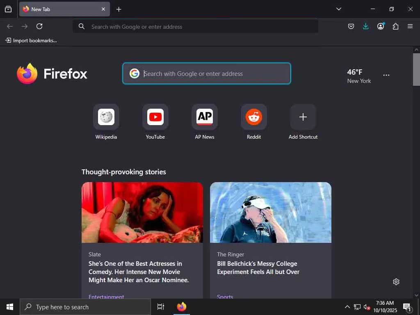This screenshot has width=420, height=315.
Task: Click the page vertical scrollbar thumb
Action: [416, 70]
